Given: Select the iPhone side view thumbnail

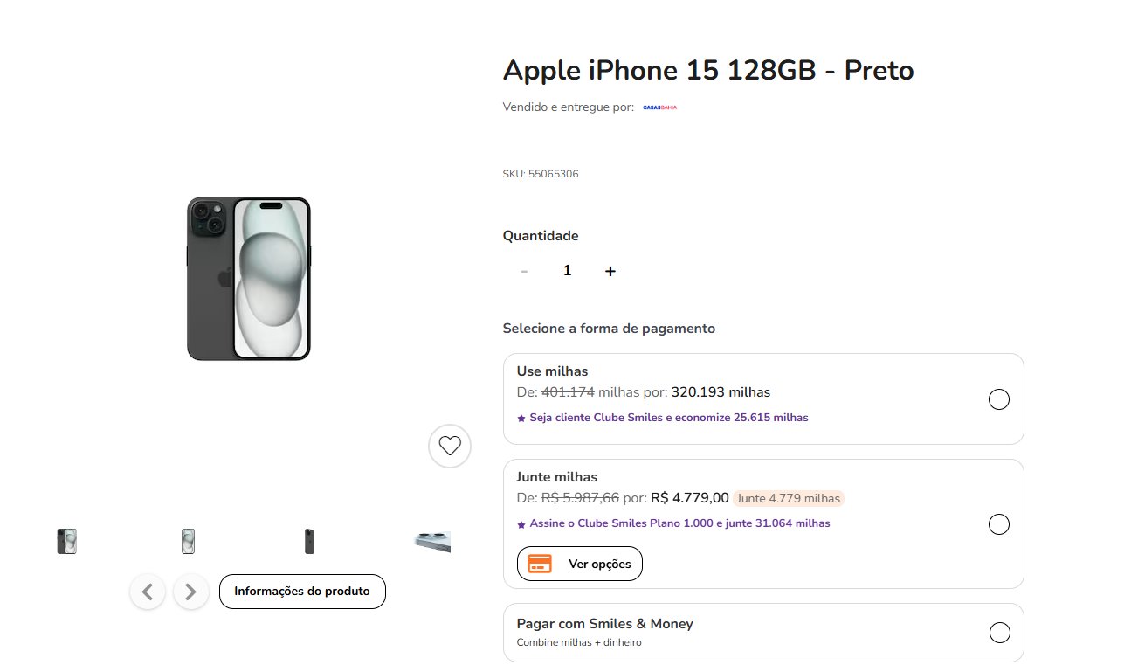Looking at the screenshot, I should point(309,542).
